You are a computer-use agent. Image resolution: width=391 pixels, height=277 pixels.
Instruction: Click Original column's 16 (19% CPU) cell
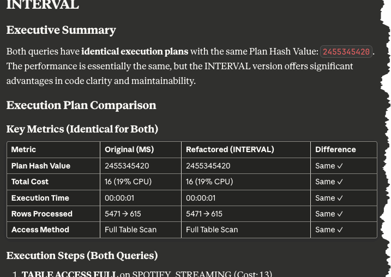(128, 182)
